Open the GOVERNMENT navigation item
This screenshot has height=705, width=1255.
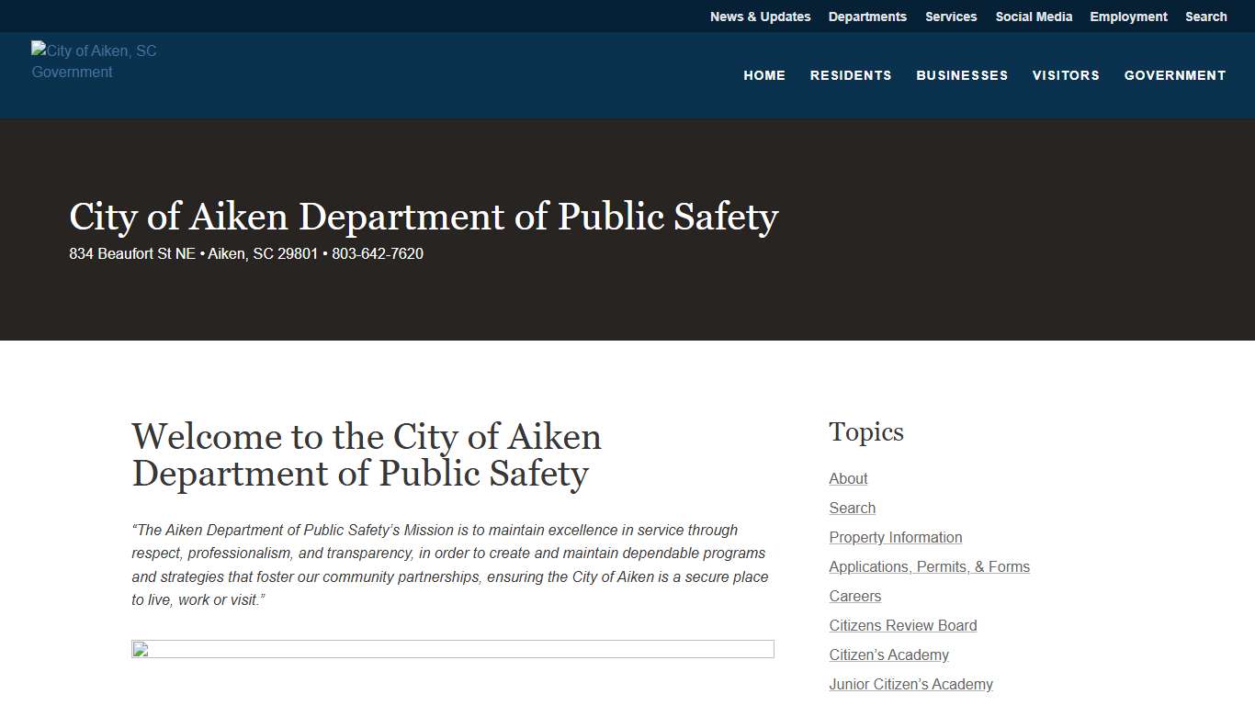[x=1175, y=75]
